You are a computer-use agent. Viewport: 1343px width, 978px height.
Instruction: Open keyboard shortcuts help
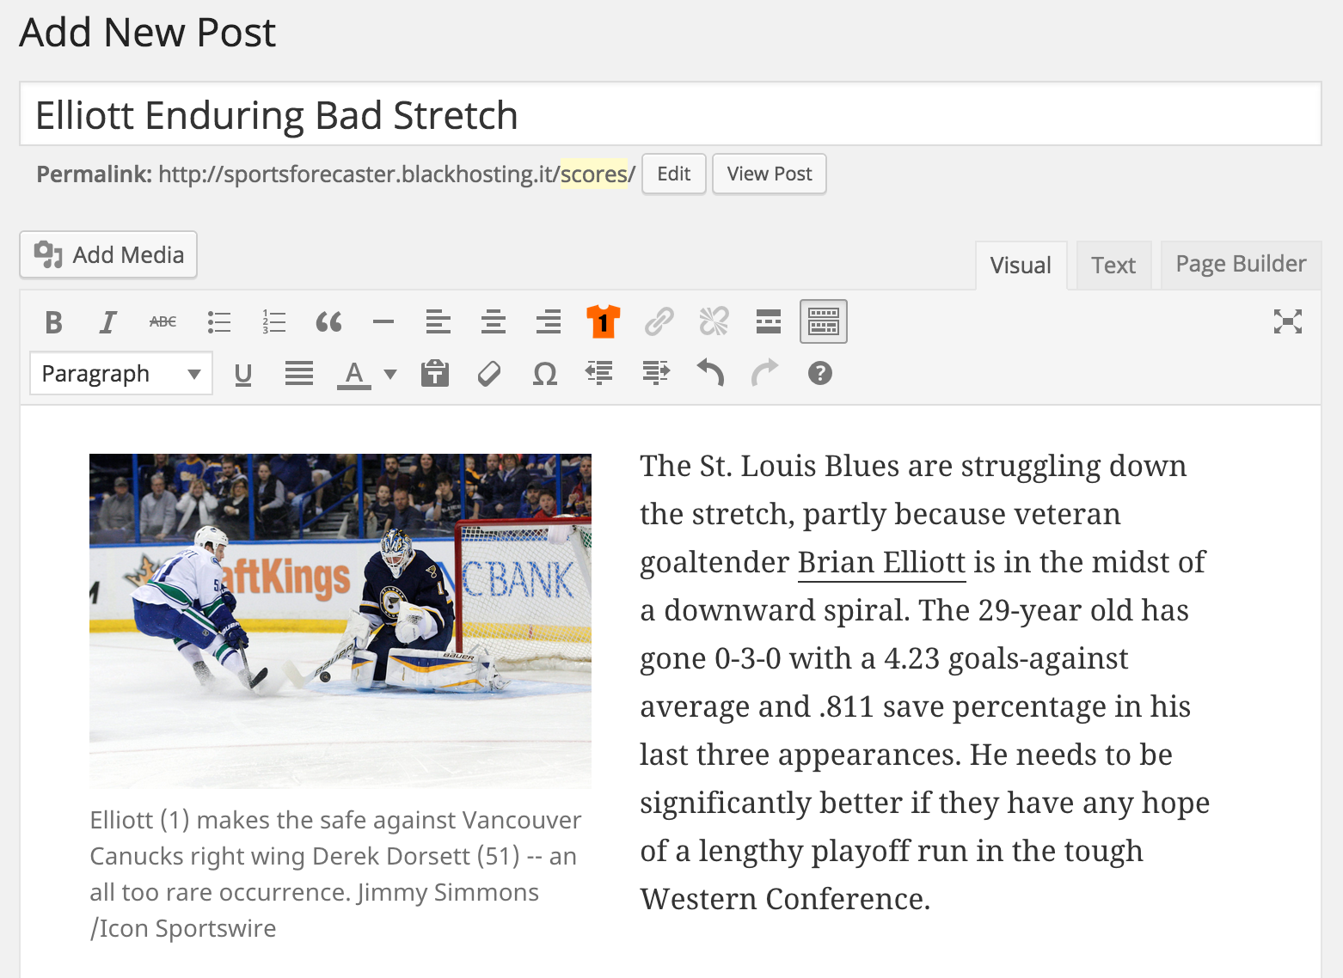820,374
